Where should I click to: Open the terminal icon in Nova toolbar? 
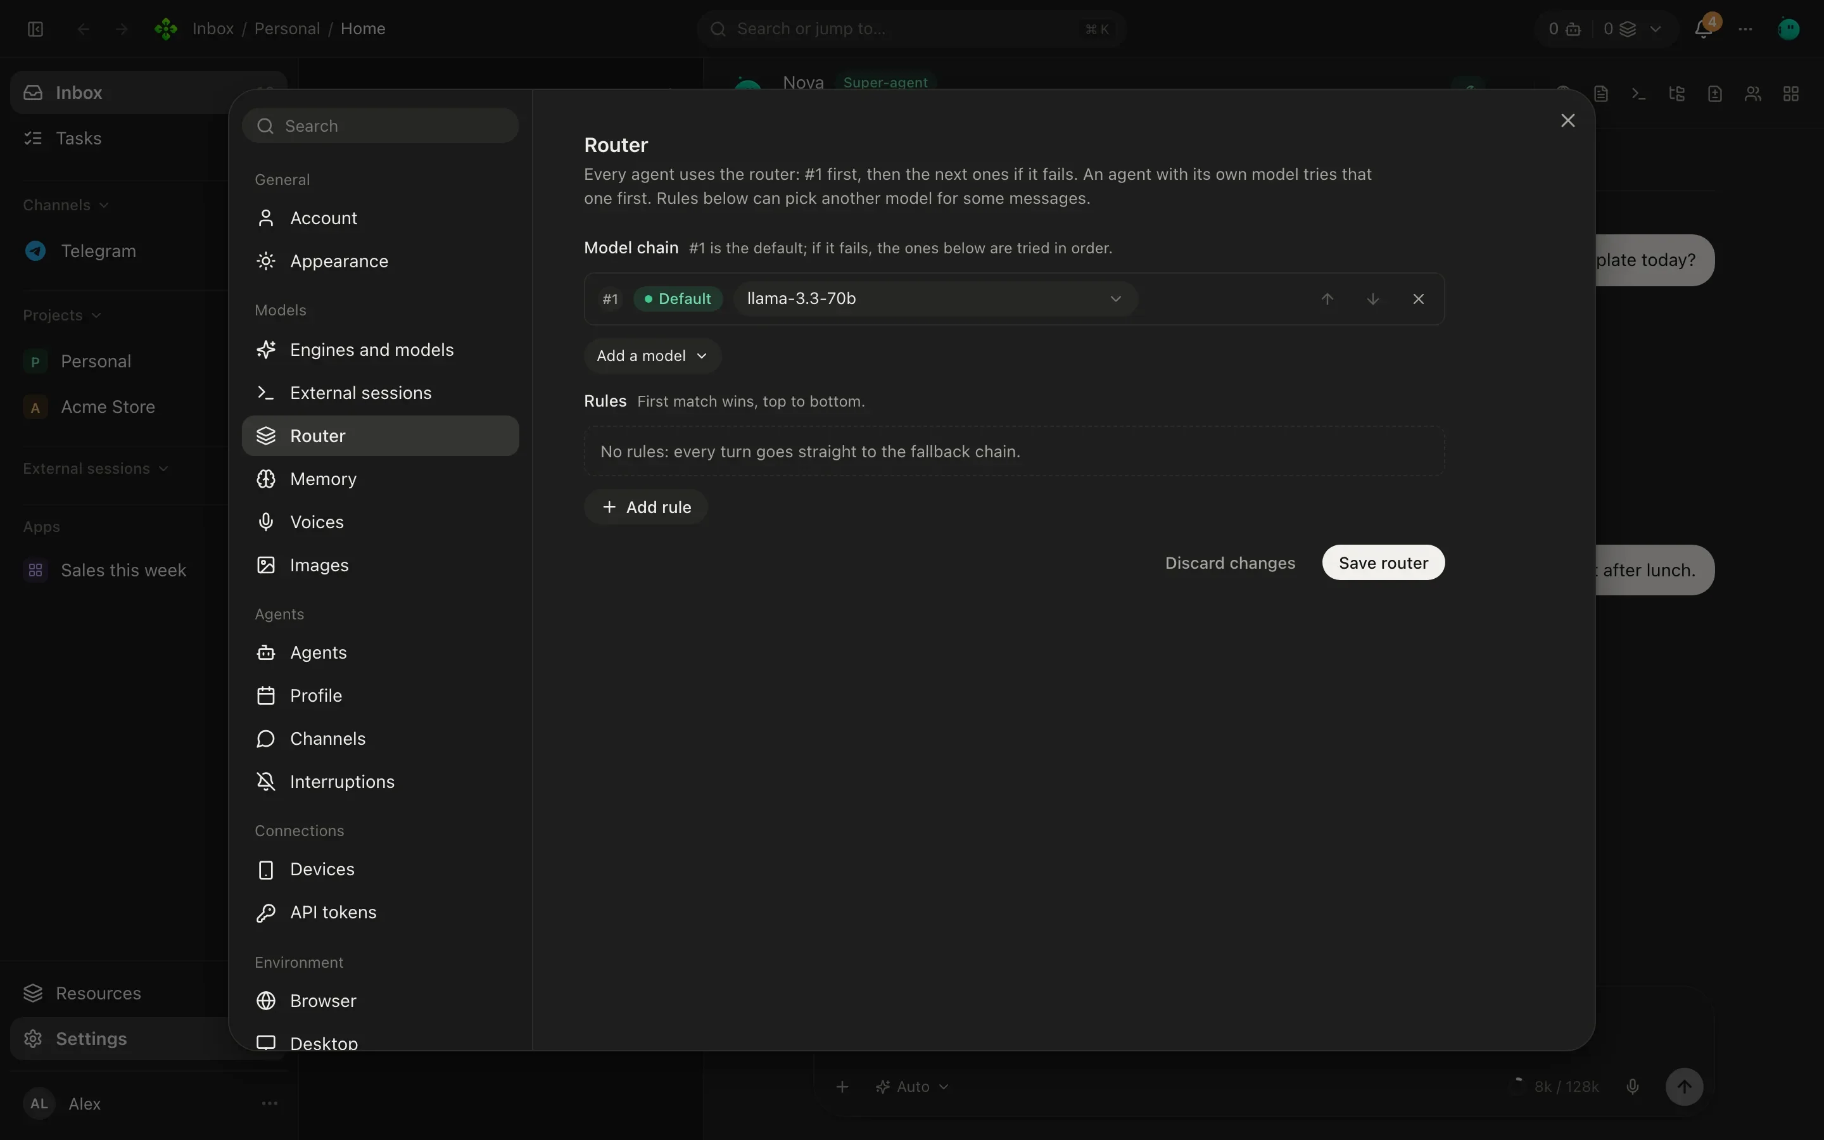(x=1638, y=94)
